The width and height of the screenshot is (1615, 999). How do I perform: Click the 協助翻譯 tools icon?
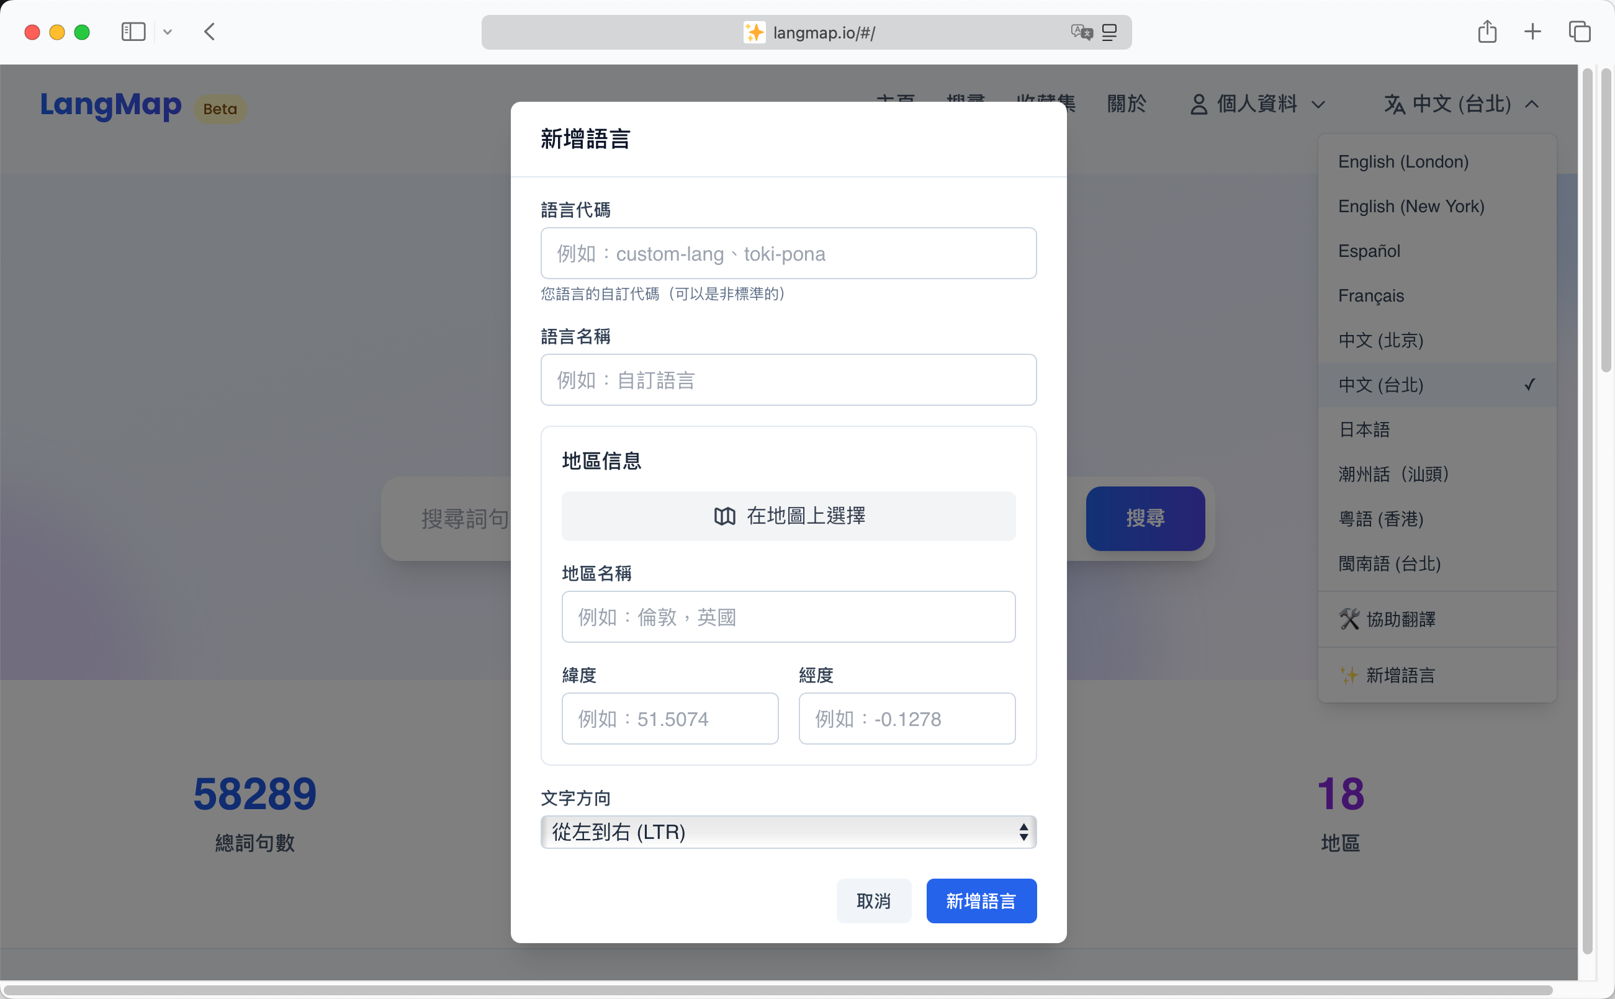coord(1350,619)
